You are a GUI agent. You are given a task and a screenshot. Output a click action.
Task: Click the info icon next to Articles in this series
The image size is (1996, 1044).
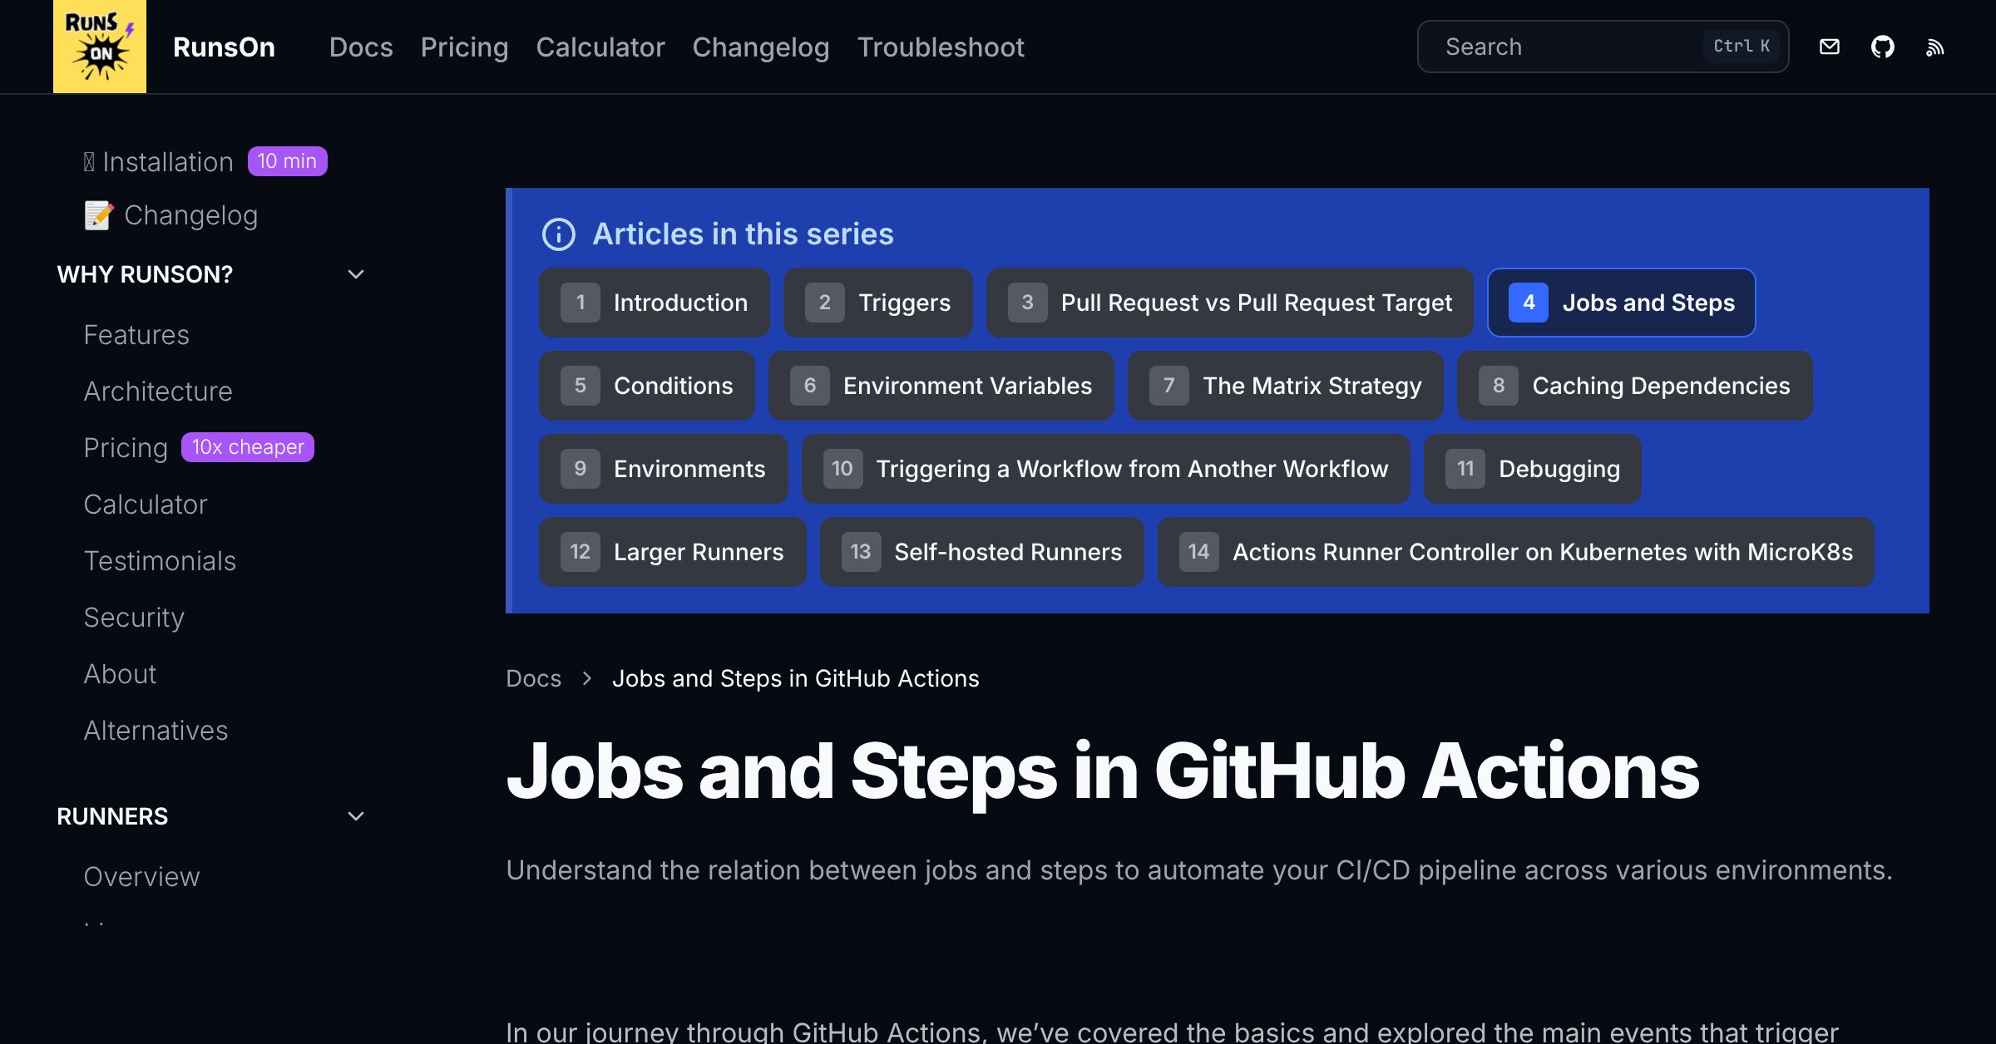tap(558, 234)
